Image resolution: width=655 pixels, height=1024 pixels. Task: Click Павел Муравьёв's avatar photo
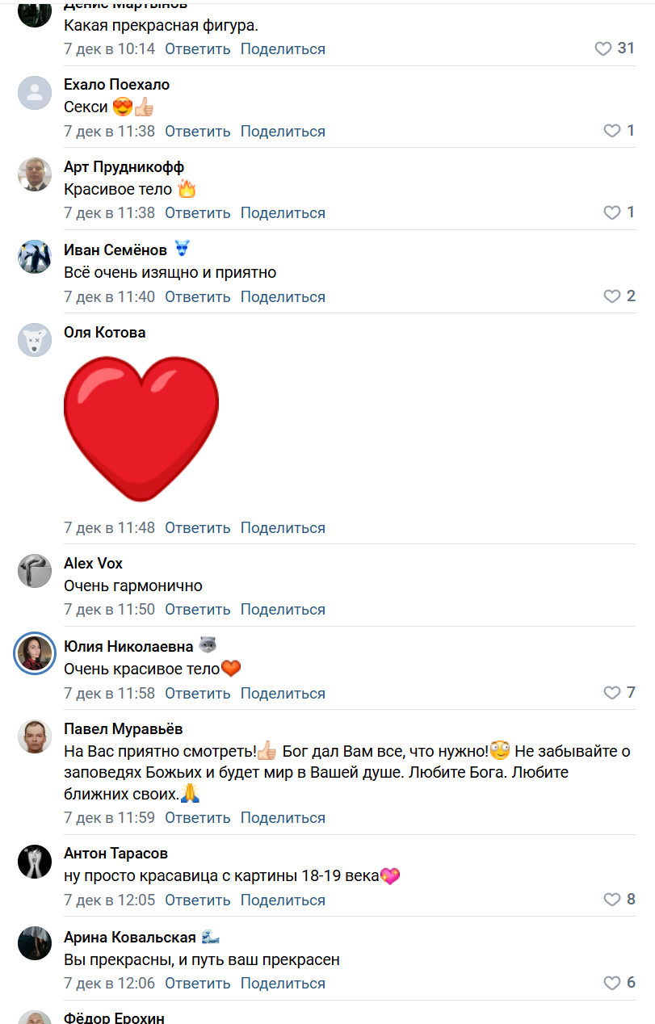point(35,736)
